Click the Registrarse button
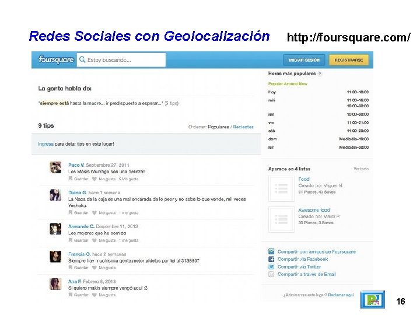420x315 pixels. coord(349,60)
